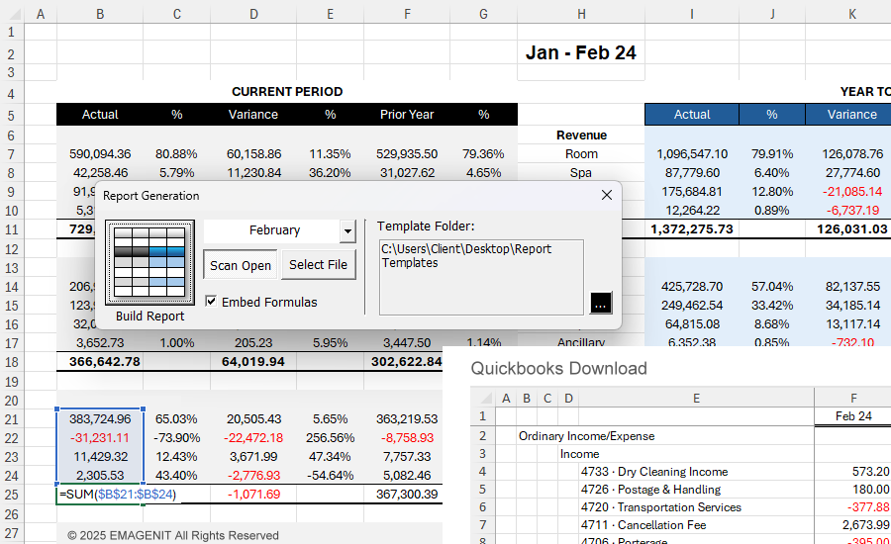Click the CURRENT PERIOD heading
The image size is (891, 544).
click(287, 91)
